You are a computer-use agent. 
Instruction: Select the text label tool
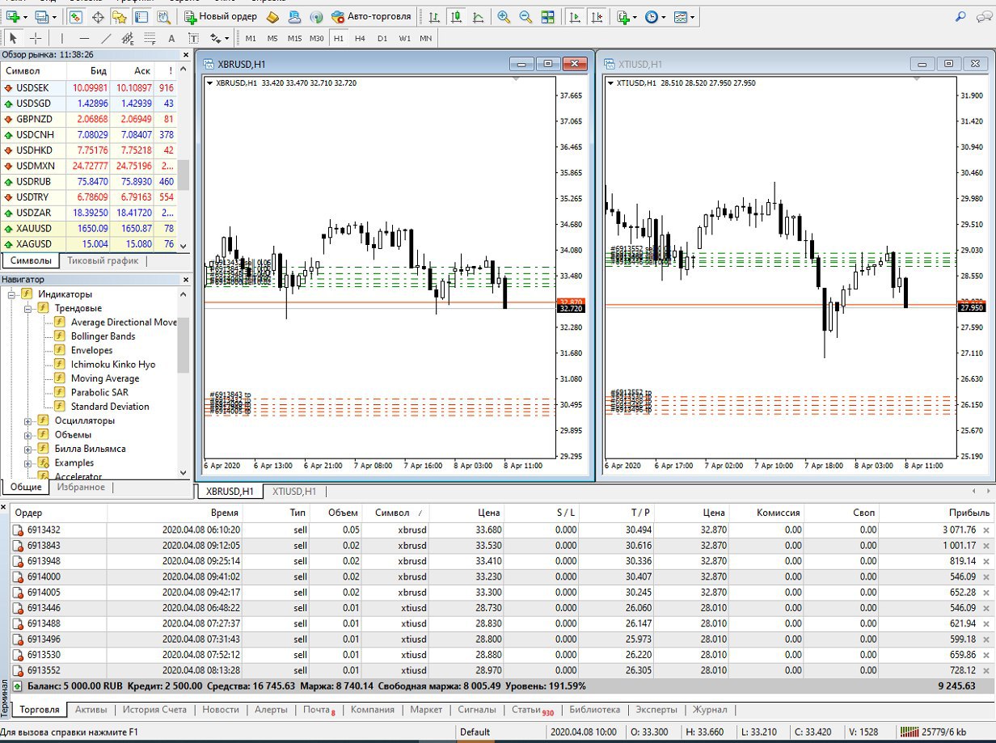coord(193,38)
